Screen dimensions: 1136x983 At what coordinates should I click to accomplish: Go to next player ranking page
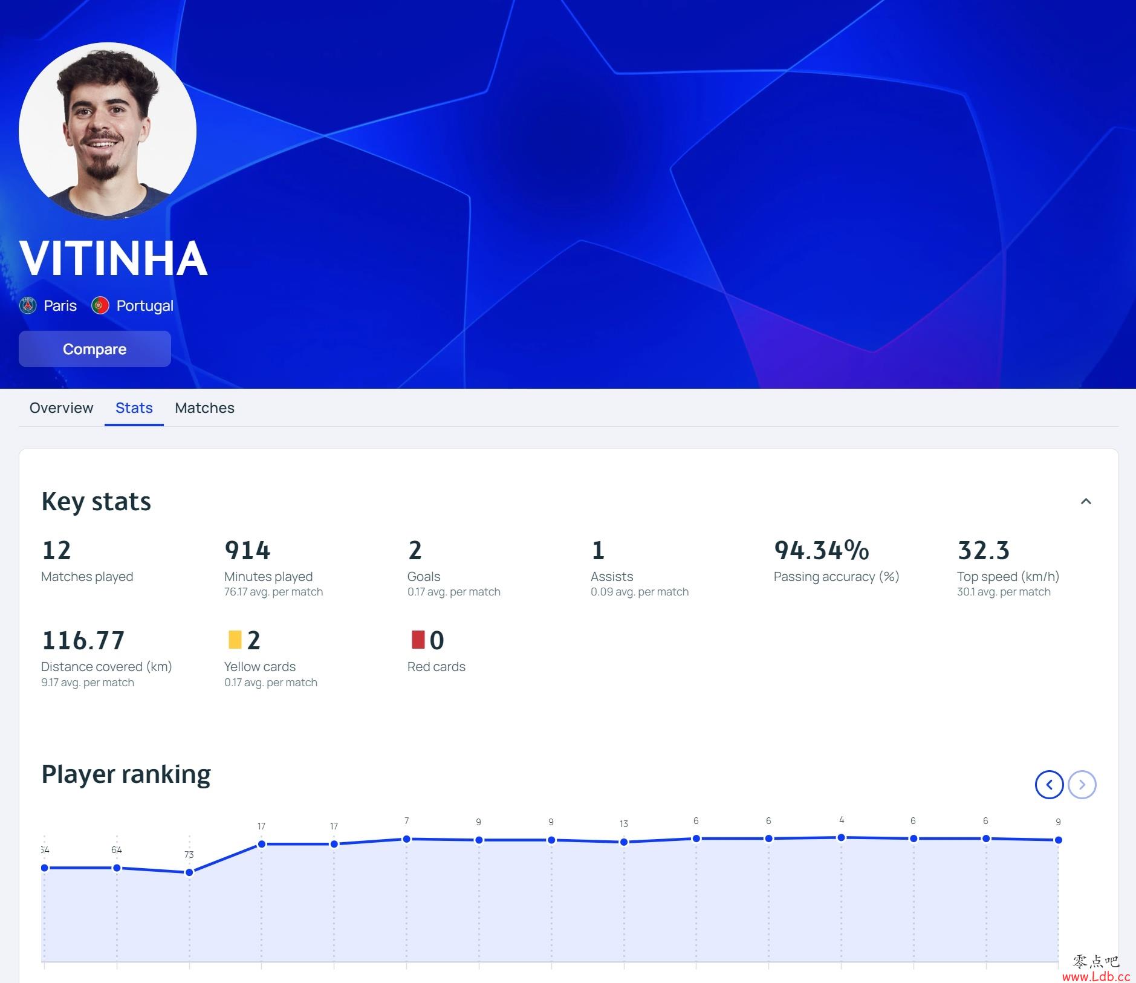[1082, 785]
